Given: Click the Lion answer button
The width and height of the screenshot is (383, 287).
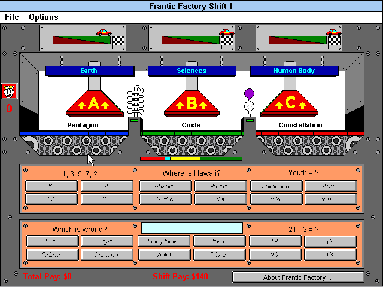Looking at the screenshot, I should [x=53, y=241].
